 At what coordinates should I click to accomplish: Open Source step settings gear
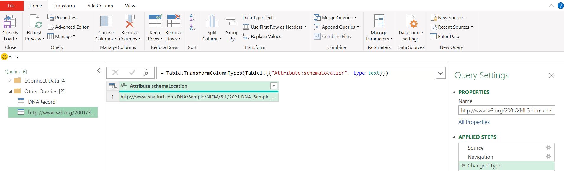point(548,148)
